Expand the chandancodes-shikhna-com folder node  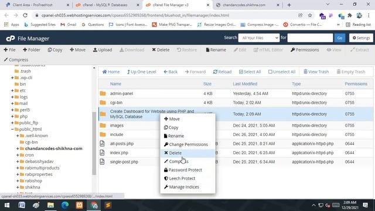pos(18,148)
